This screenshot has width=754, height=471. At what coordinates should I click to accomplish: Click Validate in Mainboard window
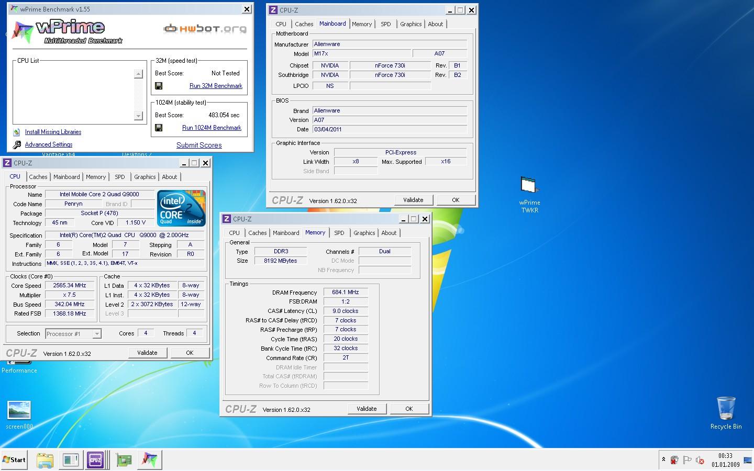point(413,200)
